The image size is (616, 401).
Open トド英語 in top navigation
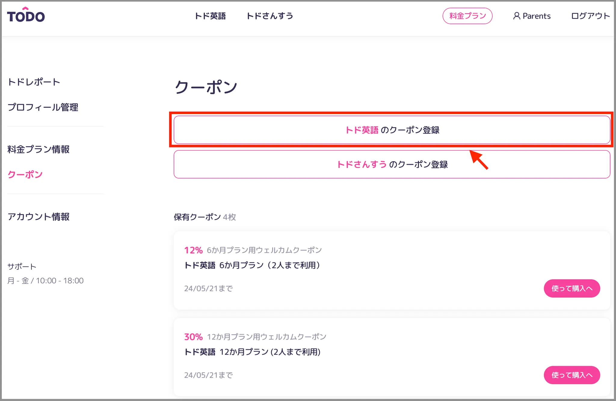coord(210,16)
